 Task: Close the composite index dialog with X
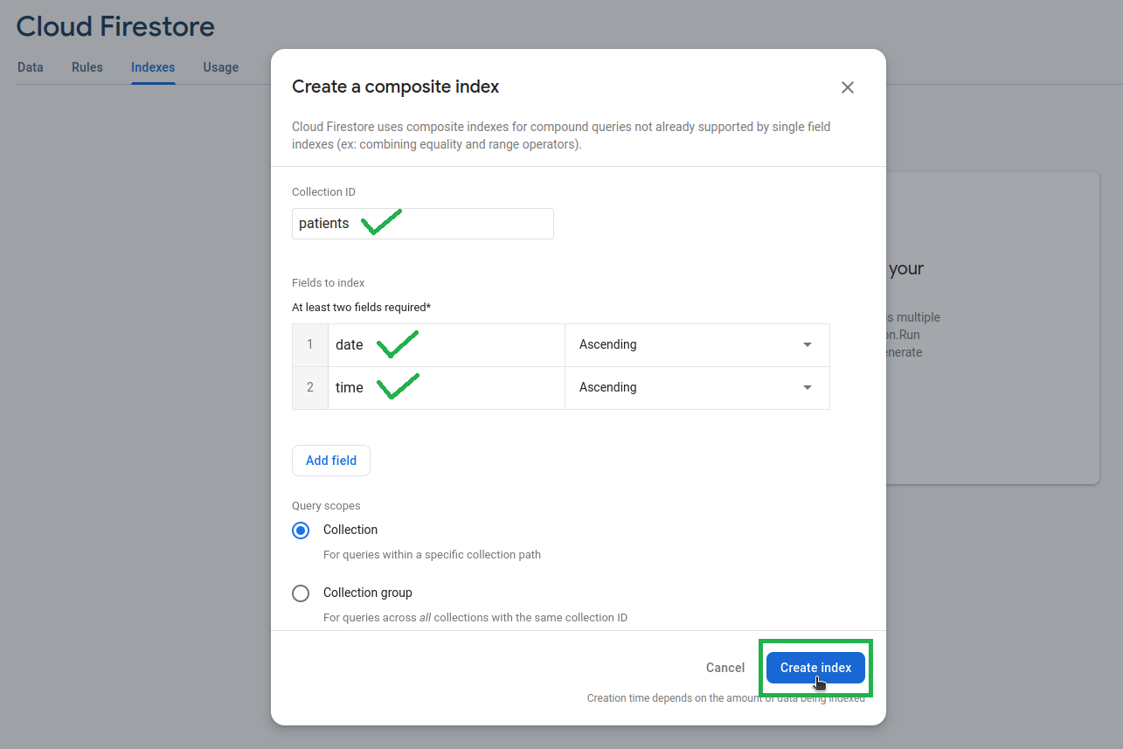(847, 87)
